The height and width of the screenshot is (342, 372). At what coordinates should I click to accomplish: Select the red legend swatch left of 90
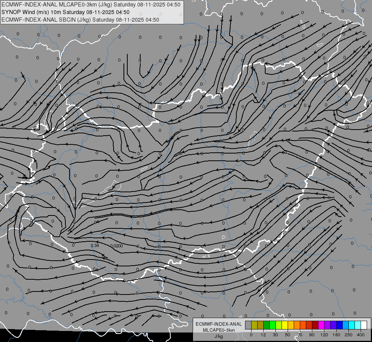coord(309,325)
